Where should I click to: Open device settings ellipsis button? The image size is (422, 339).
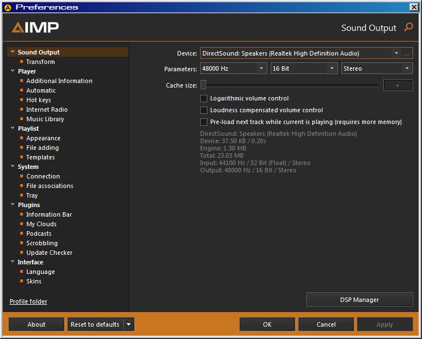click(x=406, y=53)
